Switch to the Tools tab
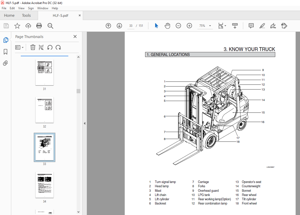Image resolution: width=300 pixels, height=215 pixels. click(x=26, y=15)
